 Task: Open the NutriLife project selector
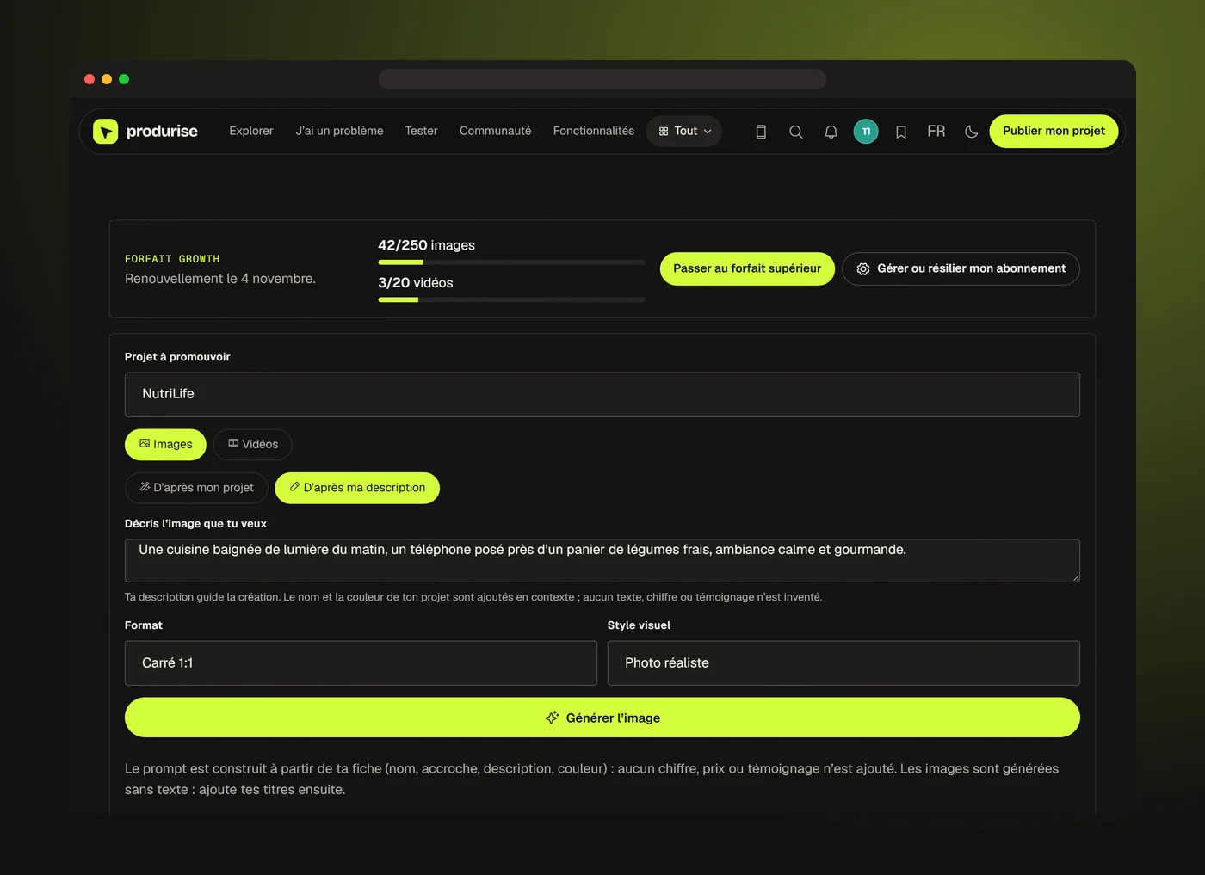(602, 394)
